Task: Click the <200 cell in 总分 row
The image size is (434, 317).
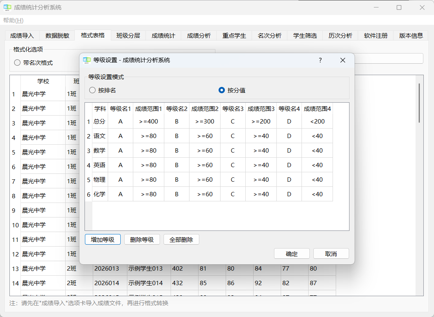Action: coord(317,121)
